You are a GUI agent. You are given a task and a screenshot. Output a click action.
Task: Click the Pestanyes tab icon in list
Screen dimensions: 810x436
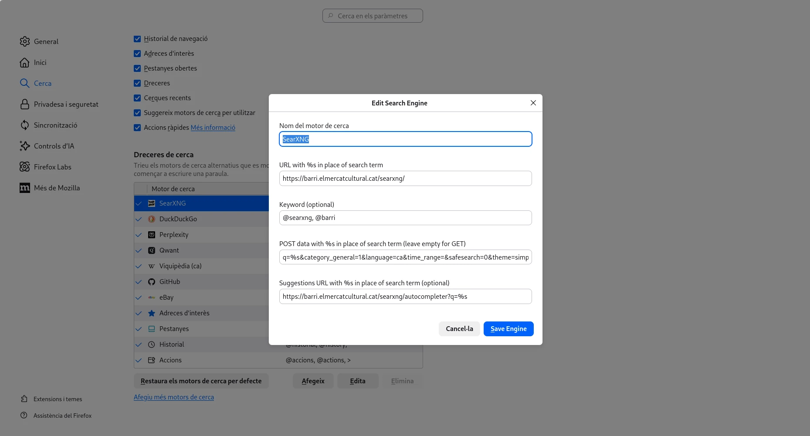pos(152,329)
